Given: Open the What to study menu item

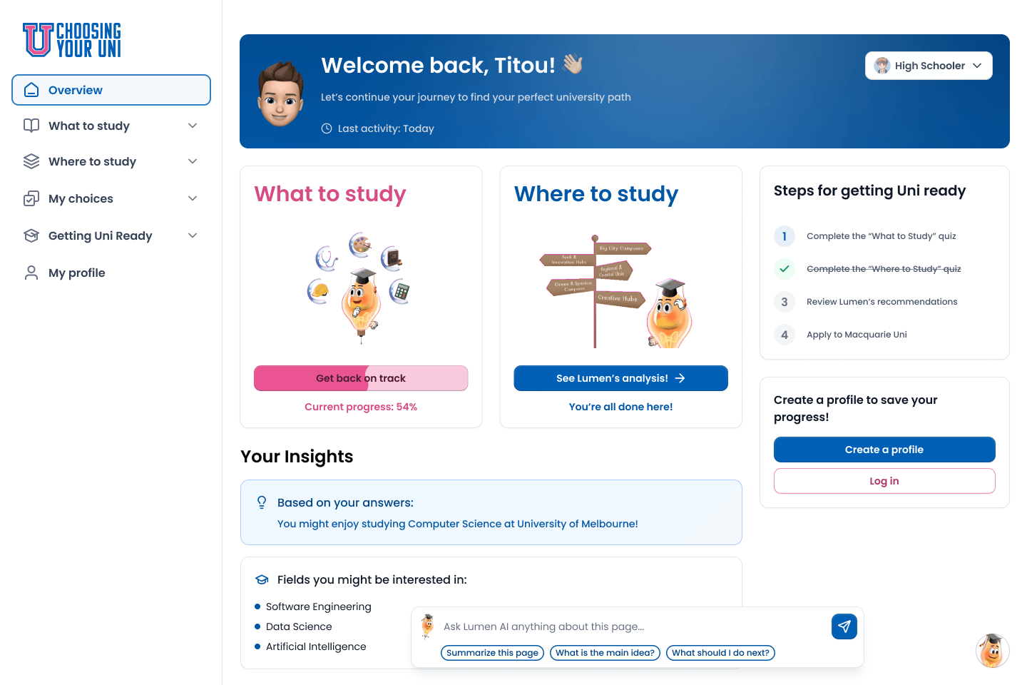Looking at the screenshot, I should (x=111, y=126).
